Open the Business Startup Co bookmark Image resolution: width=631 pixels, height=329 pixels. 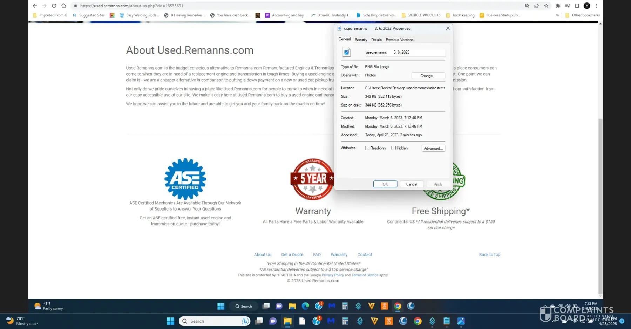(500, 15)
